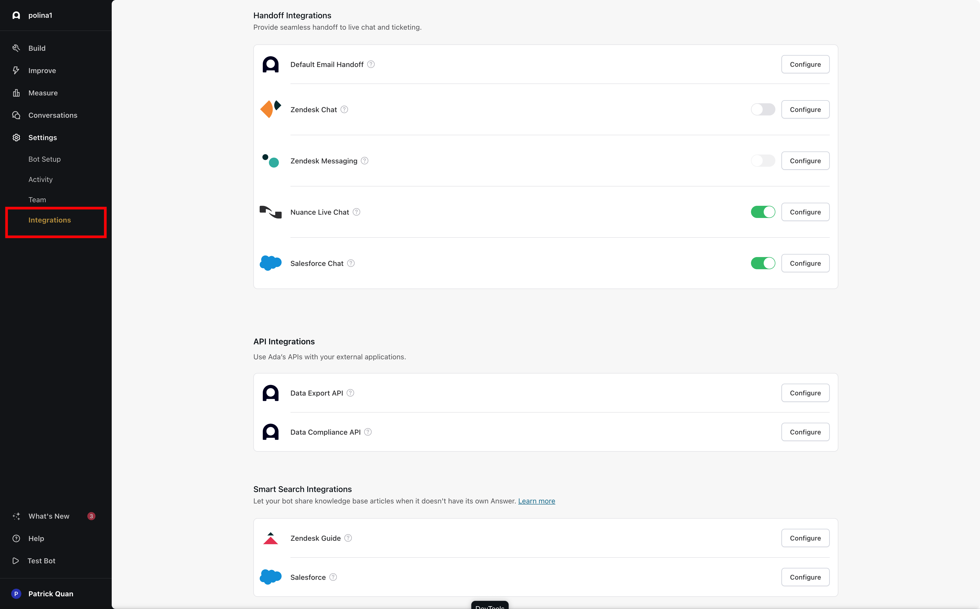Click the Settings gear icon

click(16, 138)
